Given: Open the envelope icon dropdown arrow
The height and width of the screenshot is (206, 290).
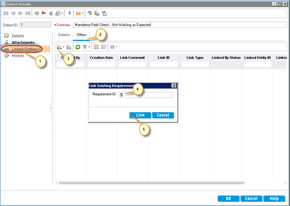Looking at the screenshot, I should [x=83, y=14].
